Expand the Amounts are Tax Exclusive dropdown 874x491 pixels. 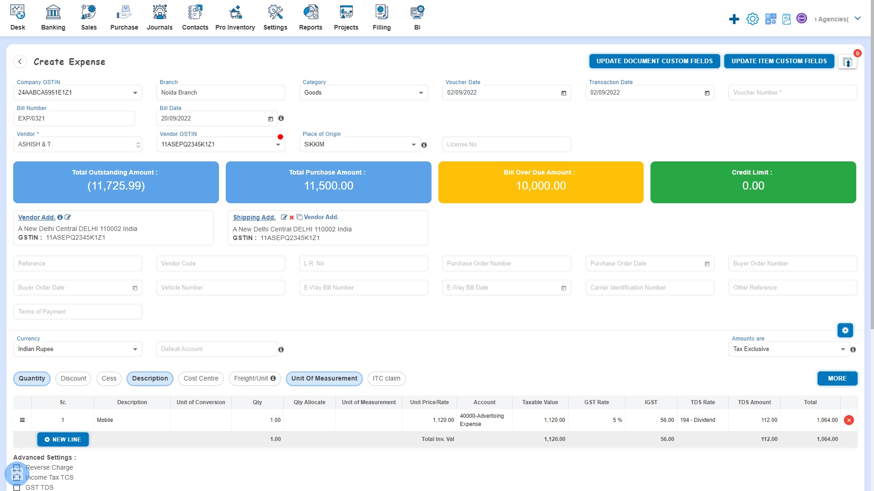[x=843, y=349]
